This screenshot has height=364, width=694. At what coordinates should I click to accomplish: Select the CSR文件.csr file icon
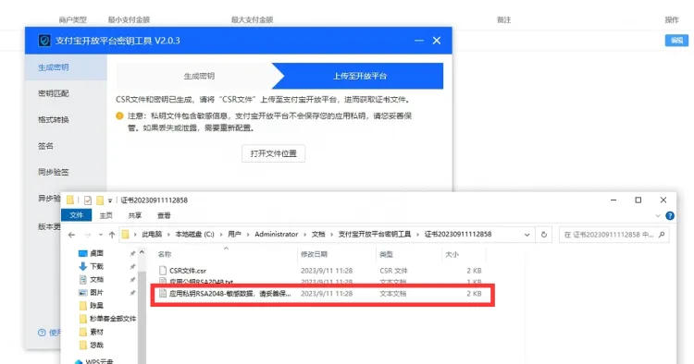coord(163,271)
